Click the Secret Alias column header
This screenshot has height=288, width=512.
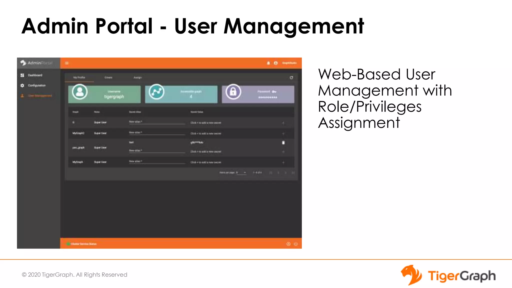pyautogui.click(x=135, y=112)
